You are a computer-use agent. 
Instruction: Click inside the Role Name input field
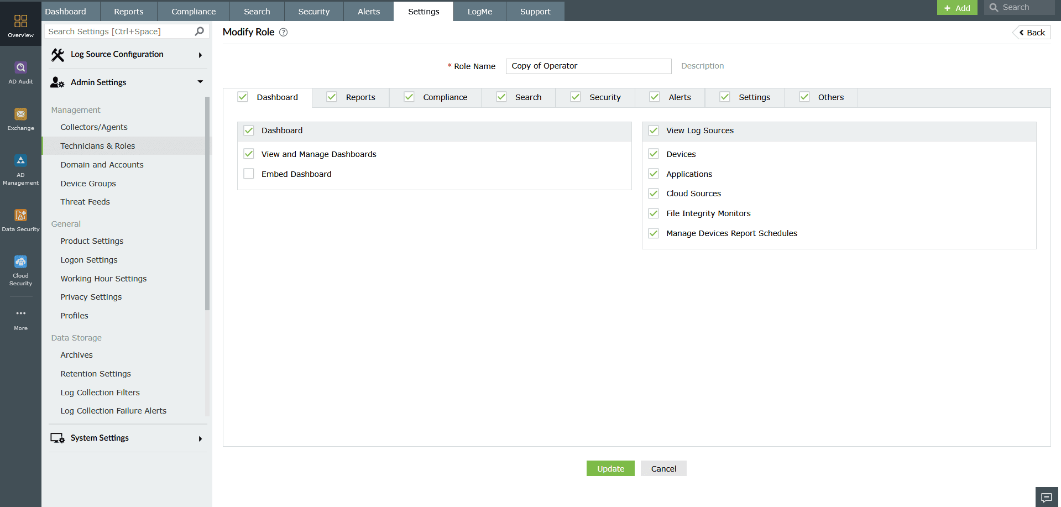(588, 66)
